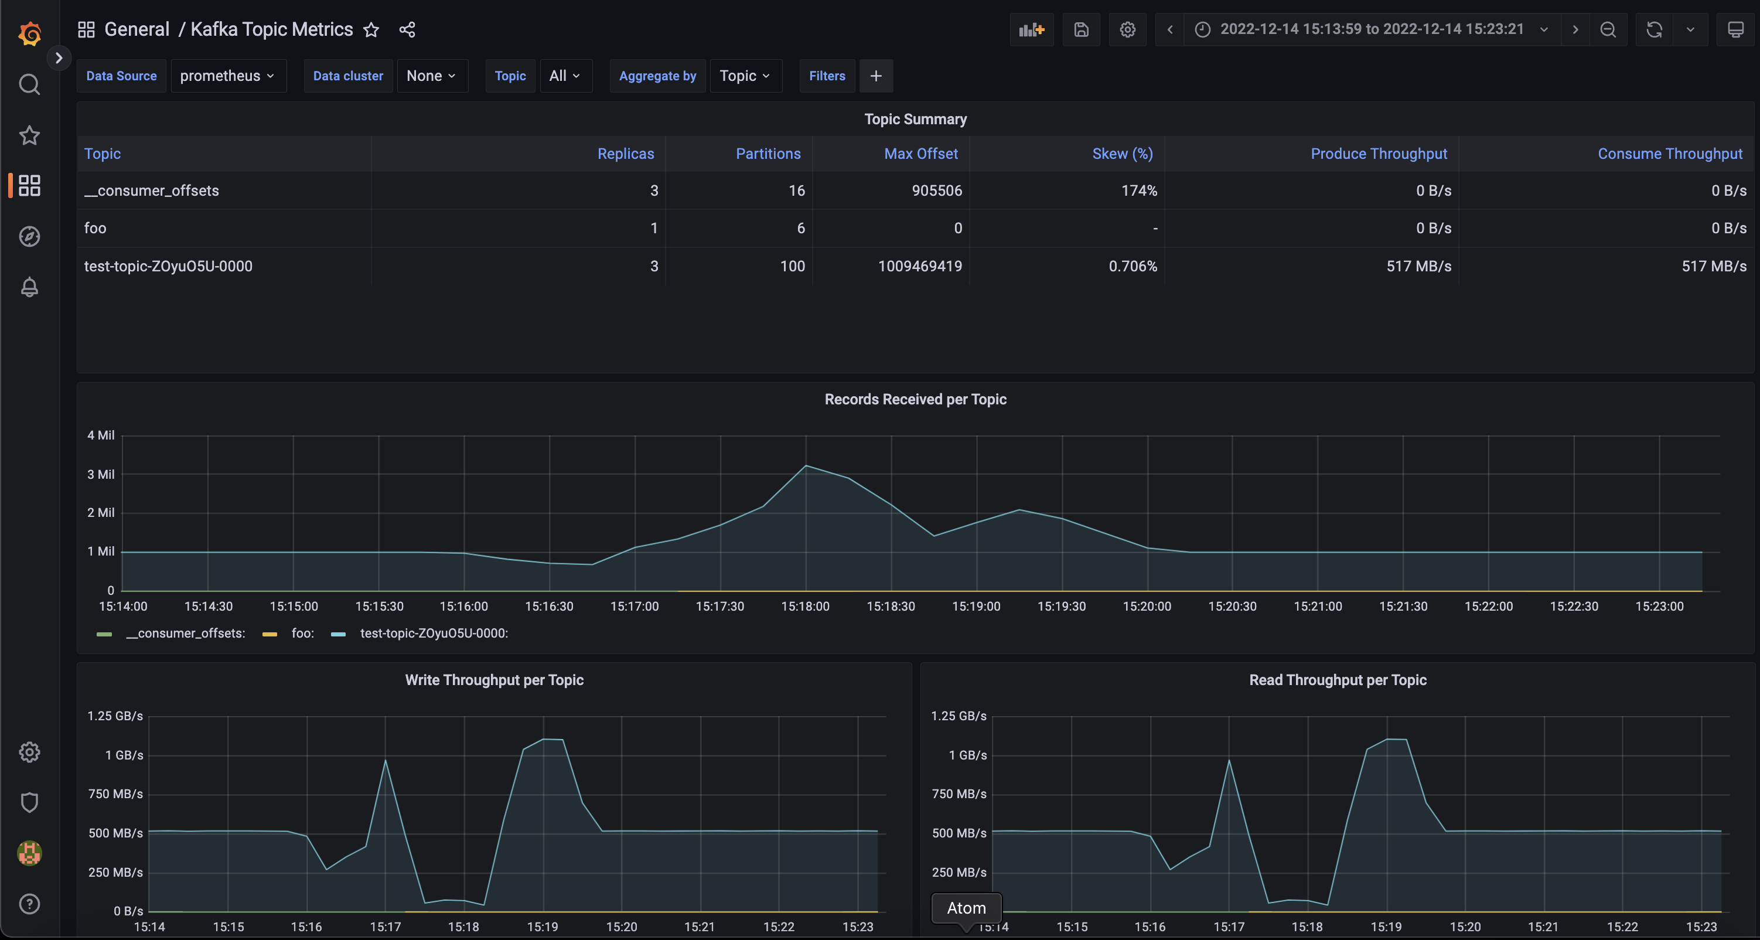
Task: Toggle the __consumer_offsets series in the legend
Action: coord(185,633)
